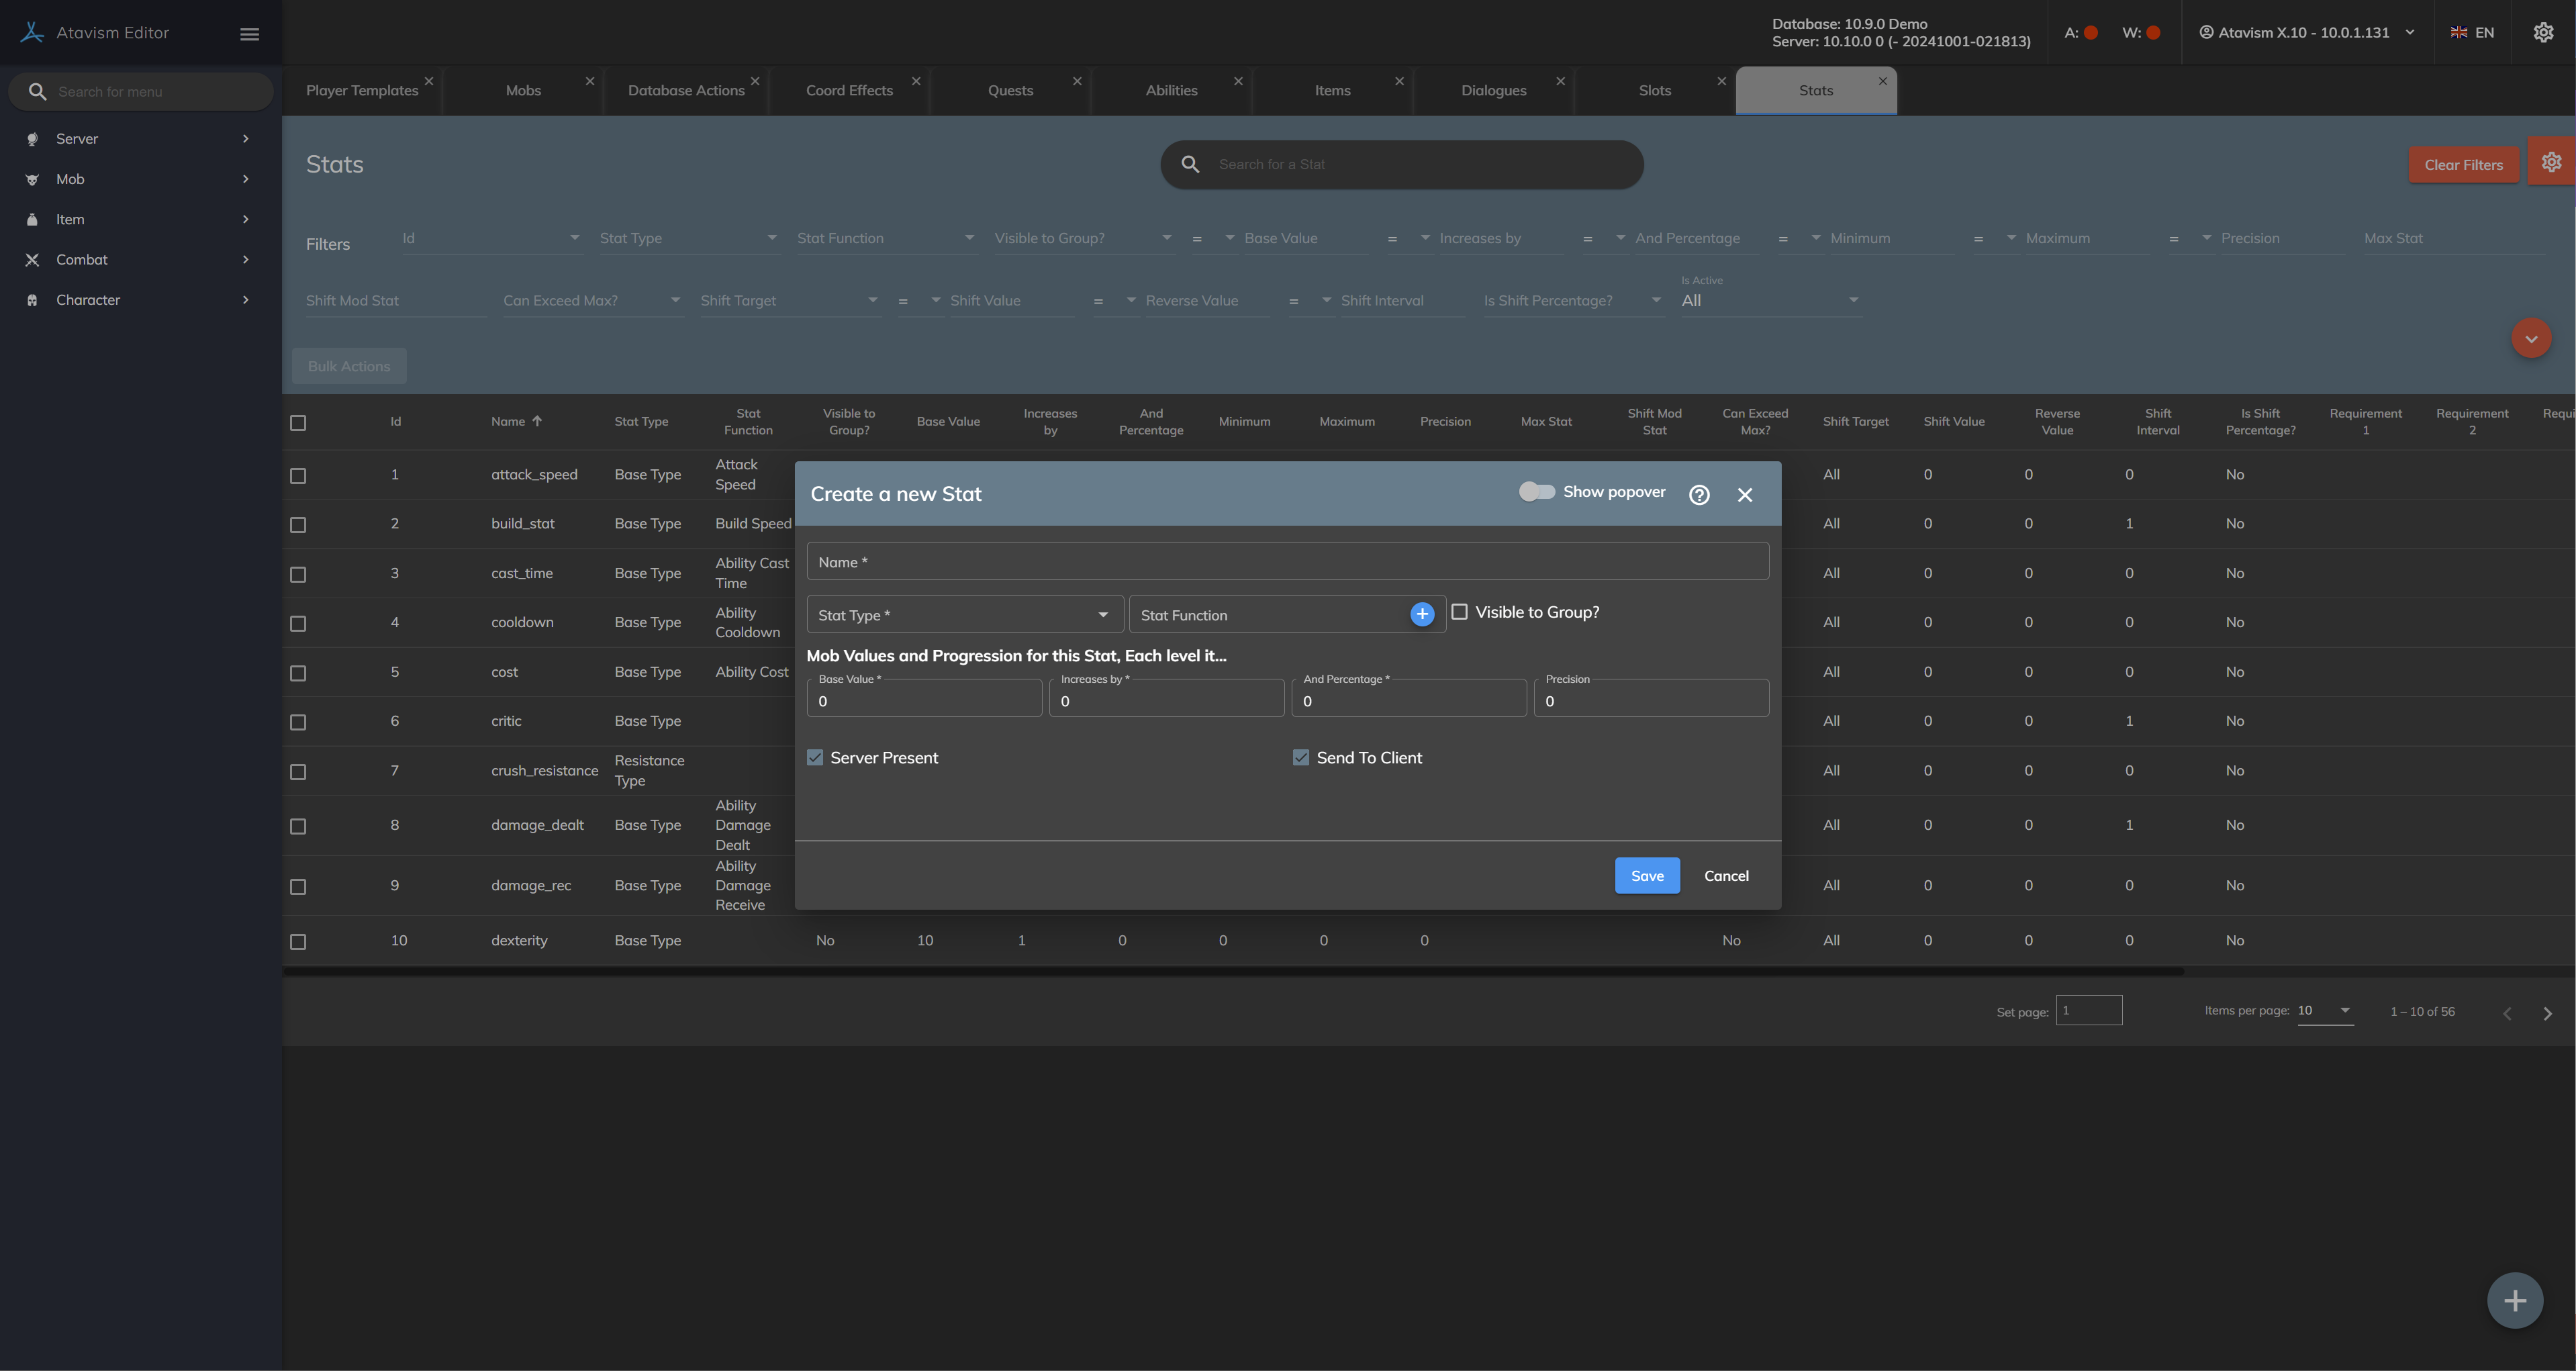Open the settings gear in the top bar
Image resolution: width=2576 pixels, height=1371 pixels.
pyautogui.click(x=2543, y=33)
